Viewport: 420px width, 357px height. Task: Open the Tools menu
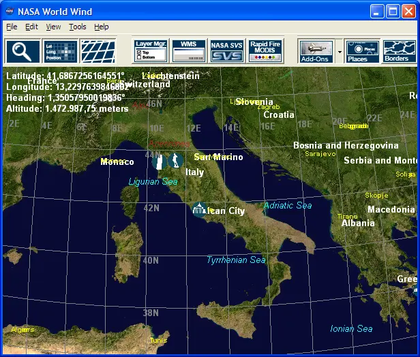78,27
